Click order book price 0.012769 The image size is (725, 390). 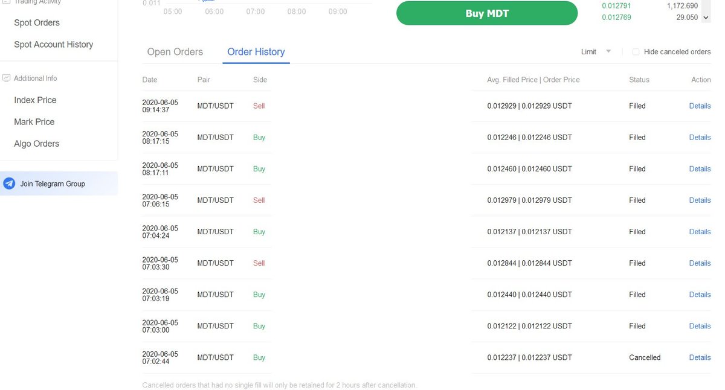coord(617,18)
